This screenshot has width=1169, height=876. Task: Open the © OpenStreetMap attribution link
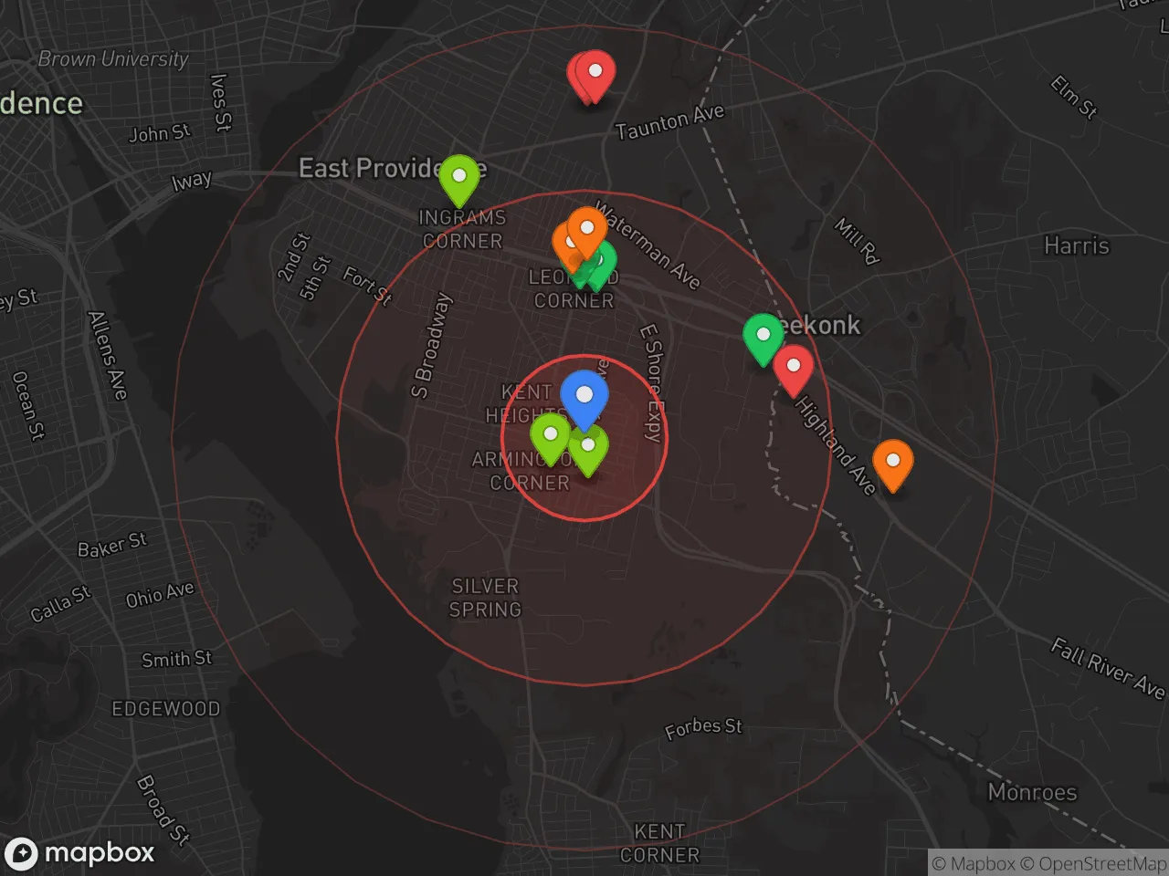tap(1092, 863)
